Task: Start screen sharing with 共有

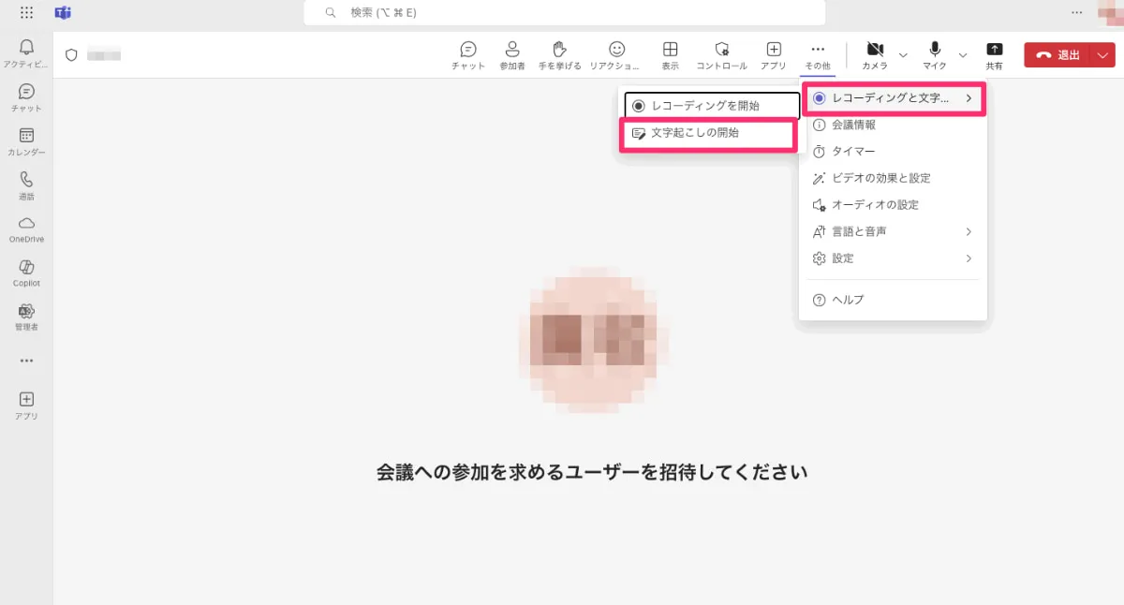Action: pos(995,53)
